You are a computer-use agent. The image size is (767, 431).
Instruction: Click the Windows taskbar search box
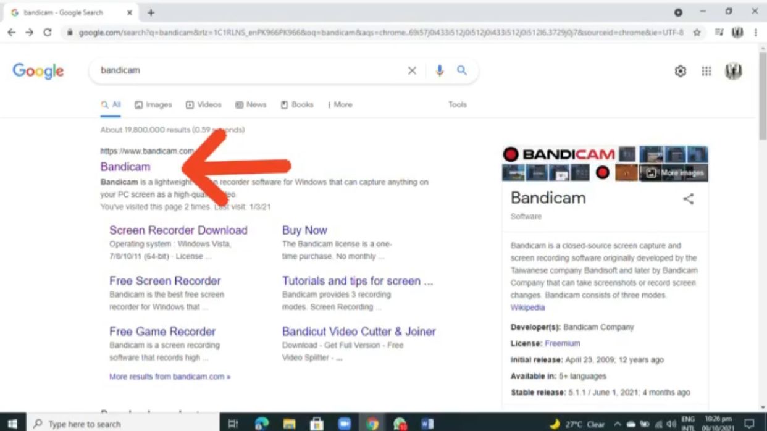click(x=122, y=424)
